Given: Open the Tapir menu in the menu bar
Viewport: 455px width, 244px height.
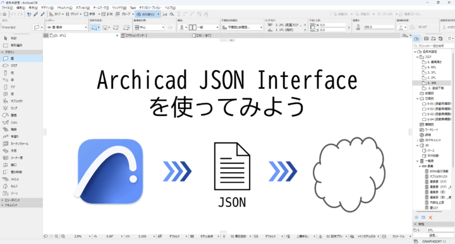Looking at the screenshot, I should [x=133, y=8].
